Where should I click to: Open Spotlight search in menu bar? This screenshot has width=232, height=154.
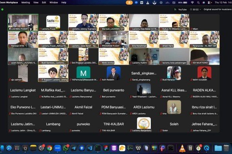tap(198, 2)
